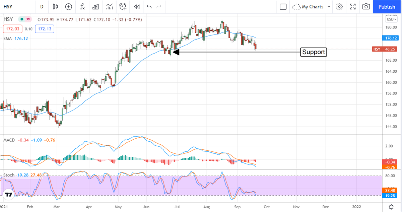Select the chart layout square icon

[x=283, y=6]
